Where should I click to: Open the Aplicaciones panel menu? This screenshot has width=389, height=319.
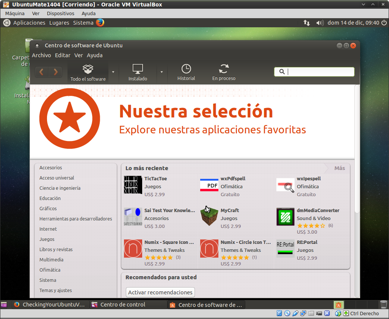pos(29,23)
